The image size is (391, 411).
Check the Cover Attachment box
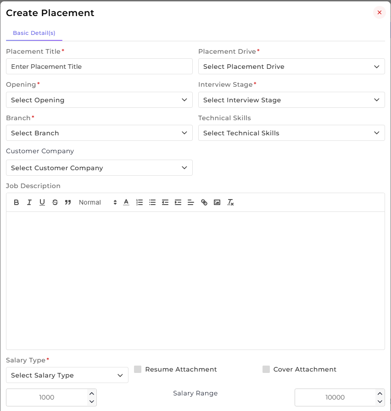click(266, 369)
